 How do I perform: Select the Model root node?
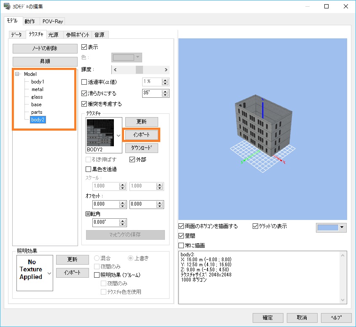(x=30, y=74)
